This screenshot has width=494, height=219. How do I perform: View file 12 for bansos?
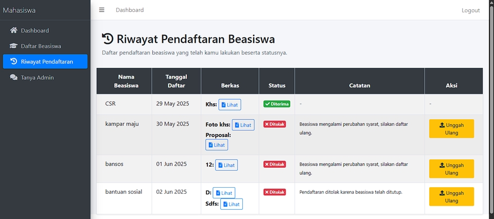click(x=226, y=165)
